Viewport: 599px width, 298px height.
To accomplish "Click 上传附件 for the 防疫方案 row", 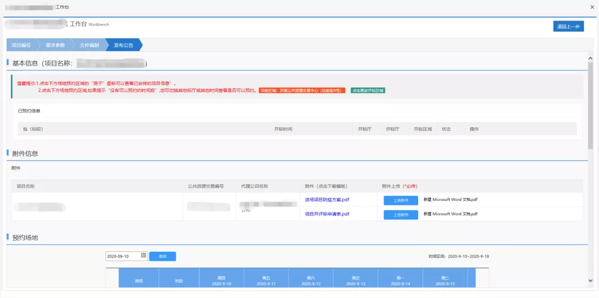I will tap(400, 200).
